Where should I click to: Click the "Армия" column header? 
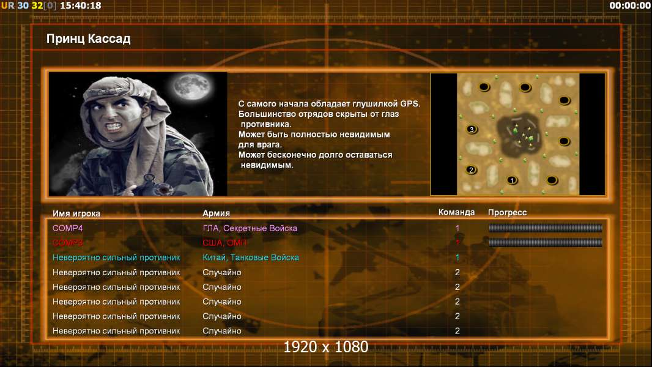tap(217, 213)
